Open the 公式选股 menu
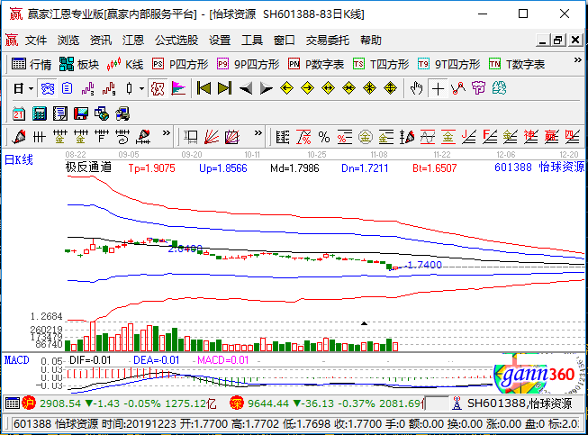The height and width of the screenshot is (435, 588). [x=176, y=41]
